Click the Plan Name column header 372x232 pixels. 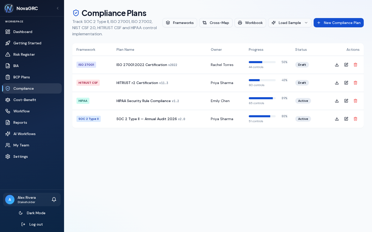click(125, 49)
